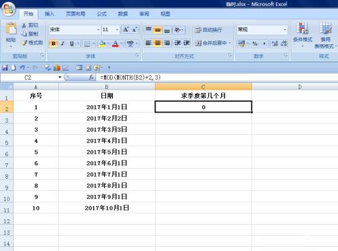Open Conditional Formatting icon
Viewport: 338px width, 251px height.
(302, 28)
